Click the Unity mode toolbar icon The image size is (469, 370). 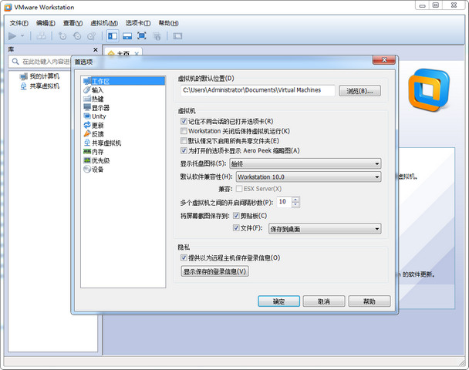(157, 36)
